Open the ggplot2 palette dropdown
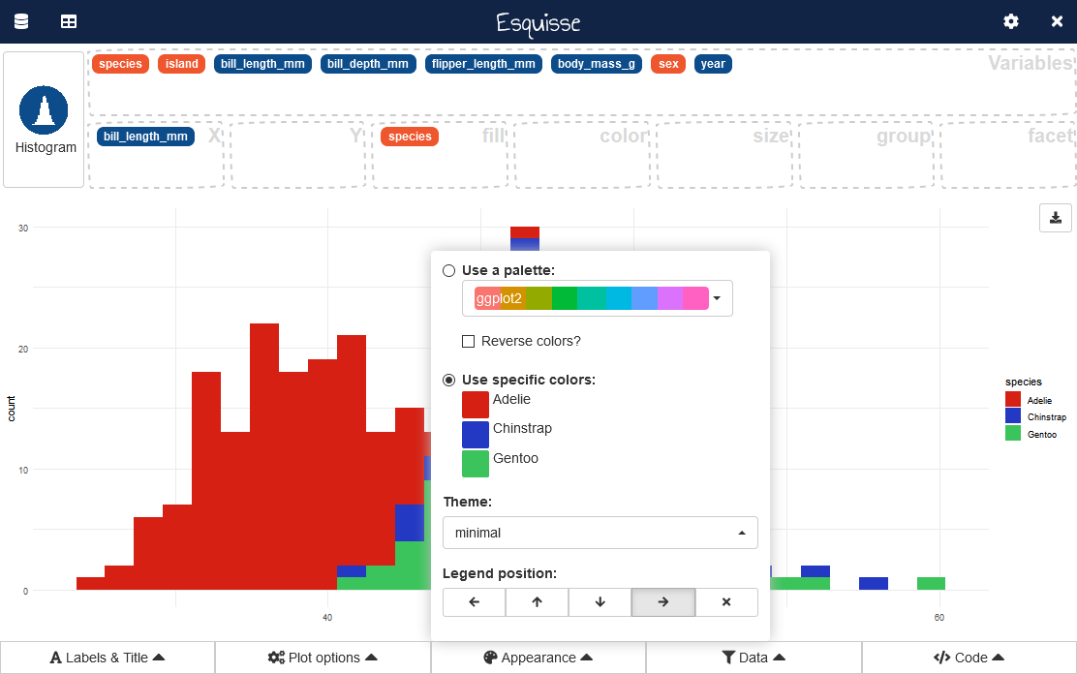This screenshot has width=1077, height=674. pyautogui.click(x=597, y=298)
